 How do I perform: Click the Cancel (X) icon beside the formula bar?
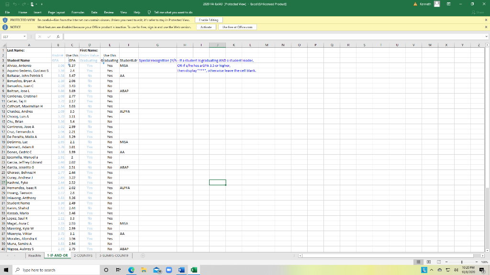point(40,37)
